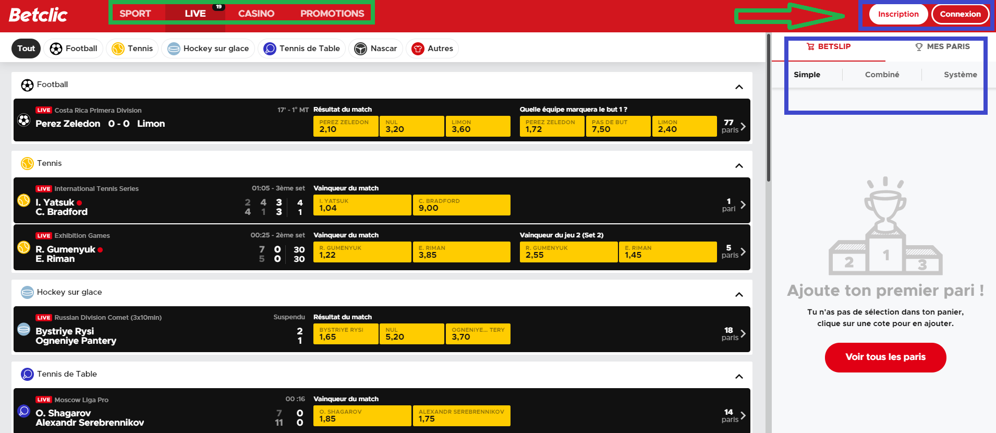Open the 1 pari for Yatsuk match
Screen dimensions: 996x433
pos(733,205)
